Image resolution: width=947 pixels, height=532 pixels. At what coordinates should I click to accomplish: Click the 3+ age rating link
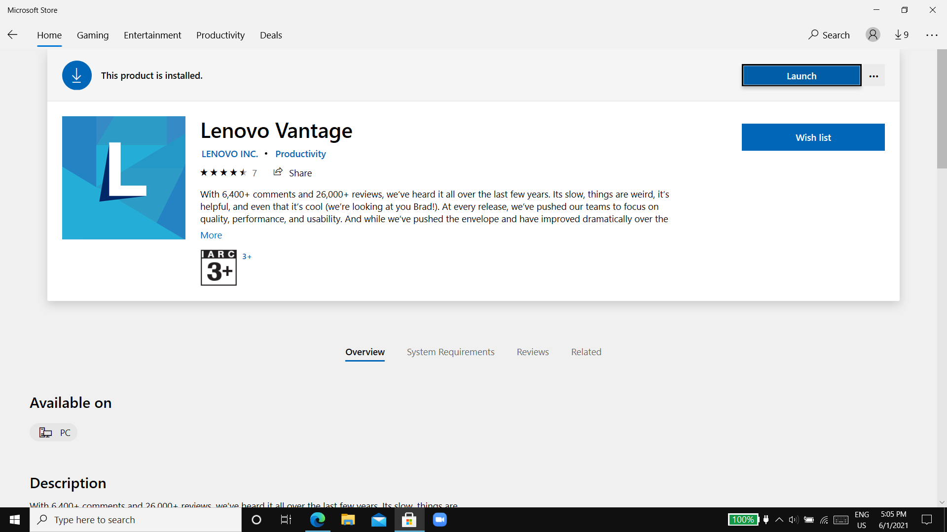click(247, 257)
